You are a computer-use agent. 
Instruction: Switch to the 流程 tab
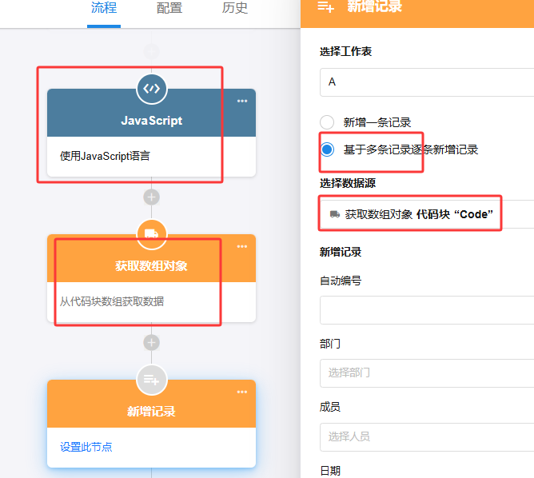[104, 8]
